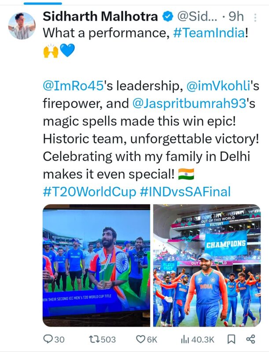
Task: Open the TV photo of Bumrah with trophy
Action: click(96, 265)
